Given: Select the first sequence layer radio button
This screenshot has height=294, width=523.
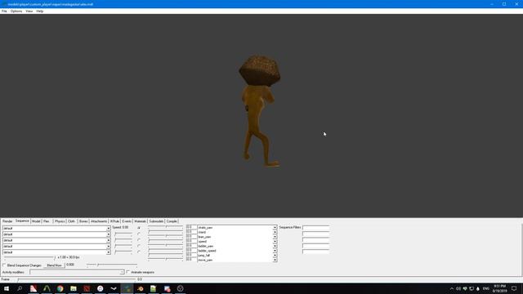Looking at the screenshot, I should point(139,228).
